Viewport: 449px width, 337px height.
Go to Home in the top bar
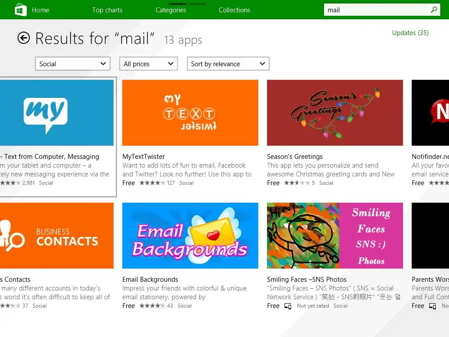click(40, 10)
